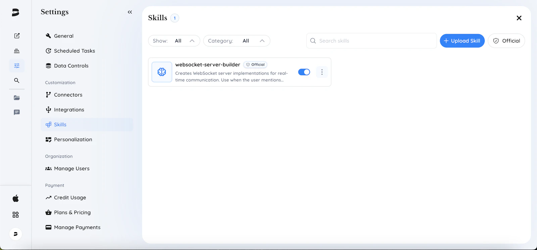
Task: Go to Connectors settings
Action: pos(87,95)
